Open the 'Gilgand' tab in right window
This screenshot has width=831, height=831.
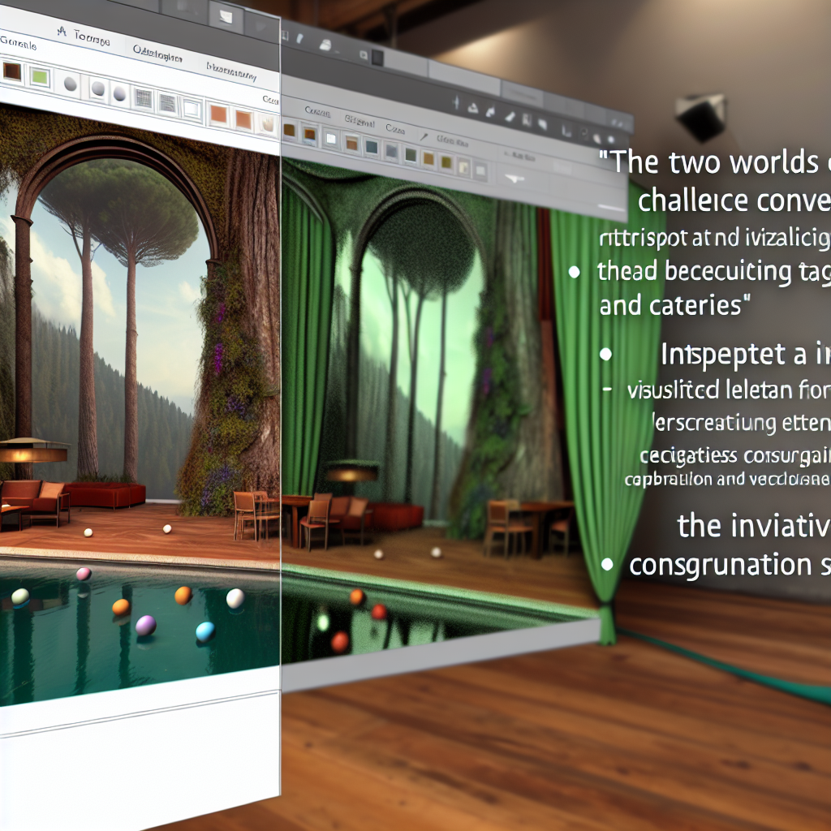(x=358, y=123)
